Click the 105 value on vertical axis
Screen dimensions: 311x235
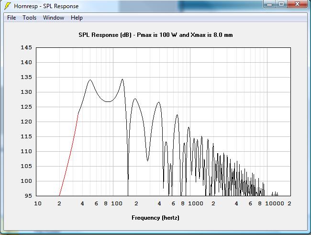(x=26, y=166)
